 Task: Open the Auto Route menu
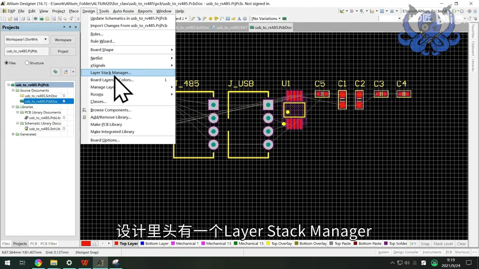[123, 11]
